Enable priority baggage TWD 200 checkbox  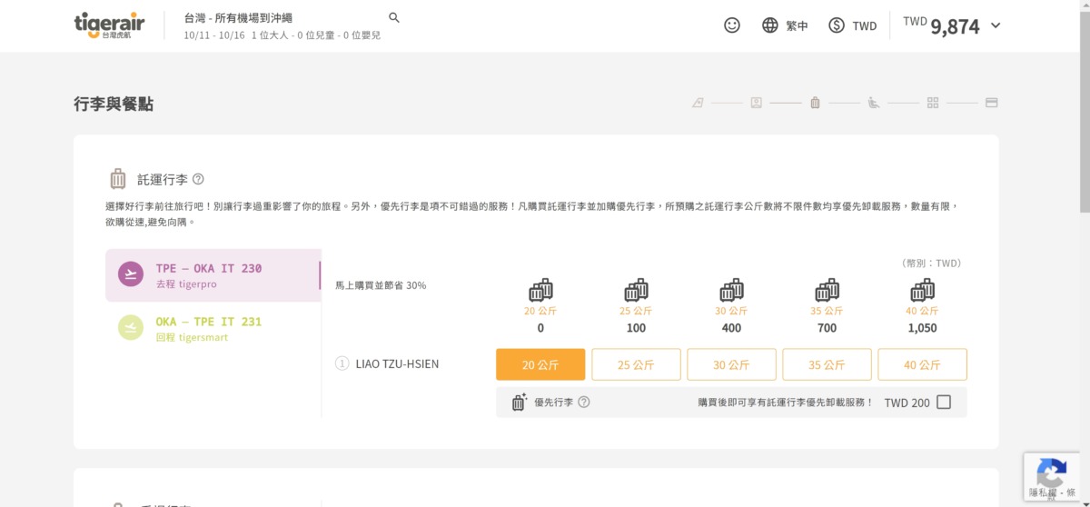coord(944,402)
